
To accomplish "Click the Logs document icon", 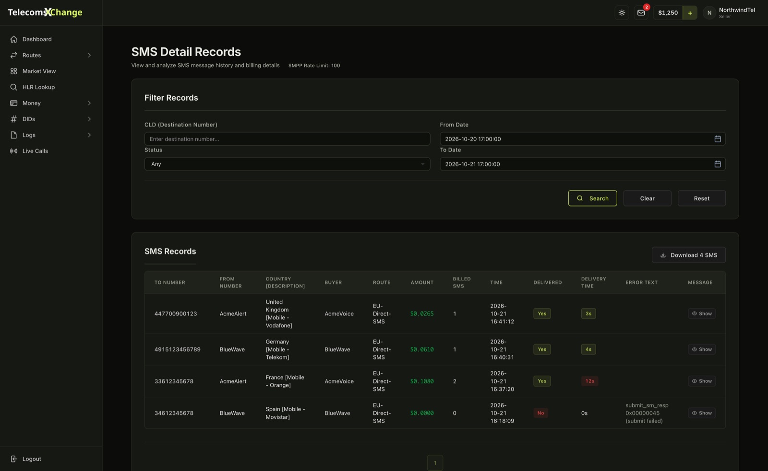I will (x=13, y=135).
